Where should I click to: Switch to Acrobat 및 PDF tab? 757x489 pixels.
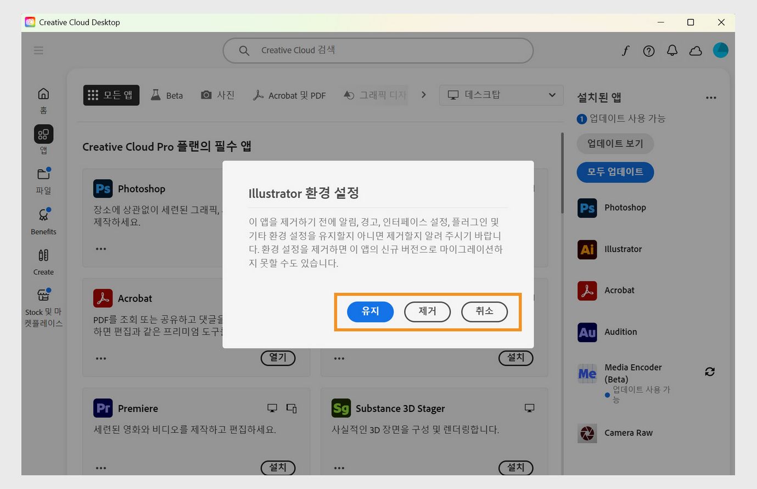coord(289,95)
